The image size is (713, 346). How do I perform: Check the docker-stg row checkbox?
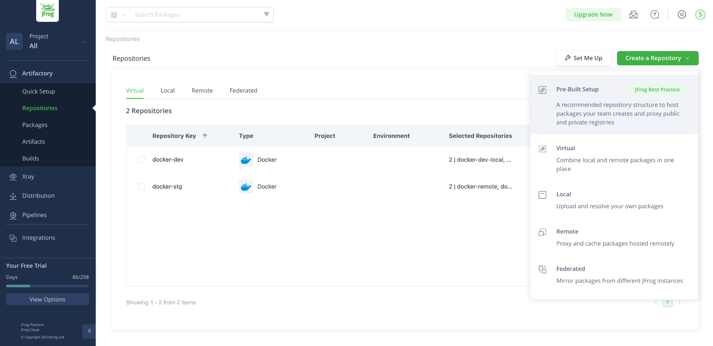[x=141, y=187]
